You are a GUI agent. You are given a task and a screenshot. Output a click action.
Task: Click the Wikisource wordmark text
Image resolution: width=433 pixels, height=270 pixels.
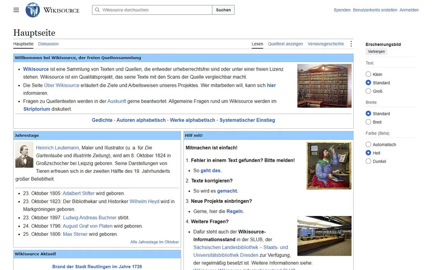[x=61, y=10]
